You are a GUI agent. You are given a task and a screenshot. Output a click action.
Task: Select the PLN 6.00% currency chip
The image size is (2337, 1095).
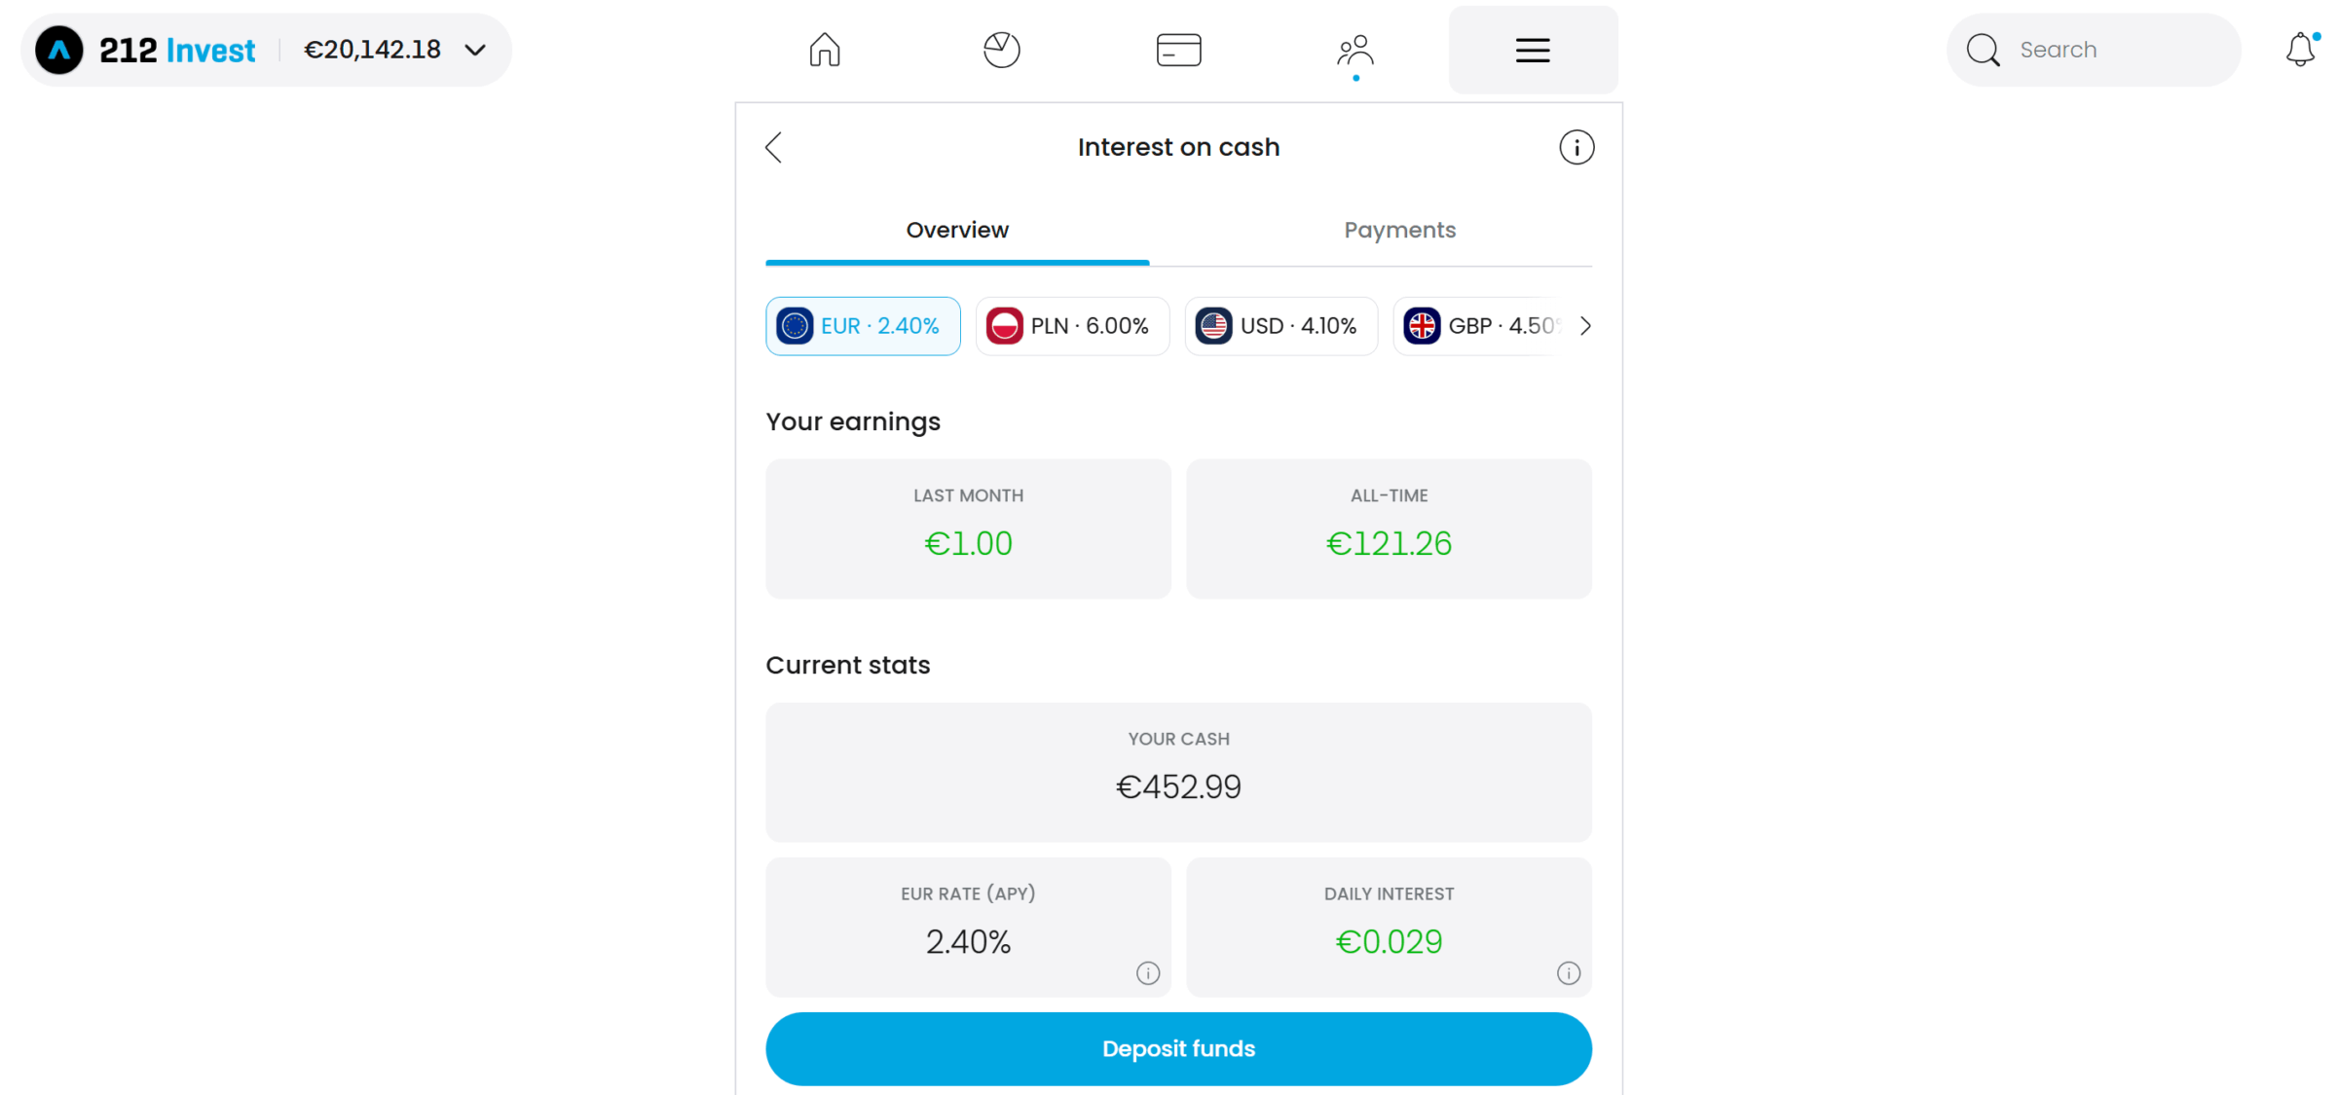[1072, 326]
